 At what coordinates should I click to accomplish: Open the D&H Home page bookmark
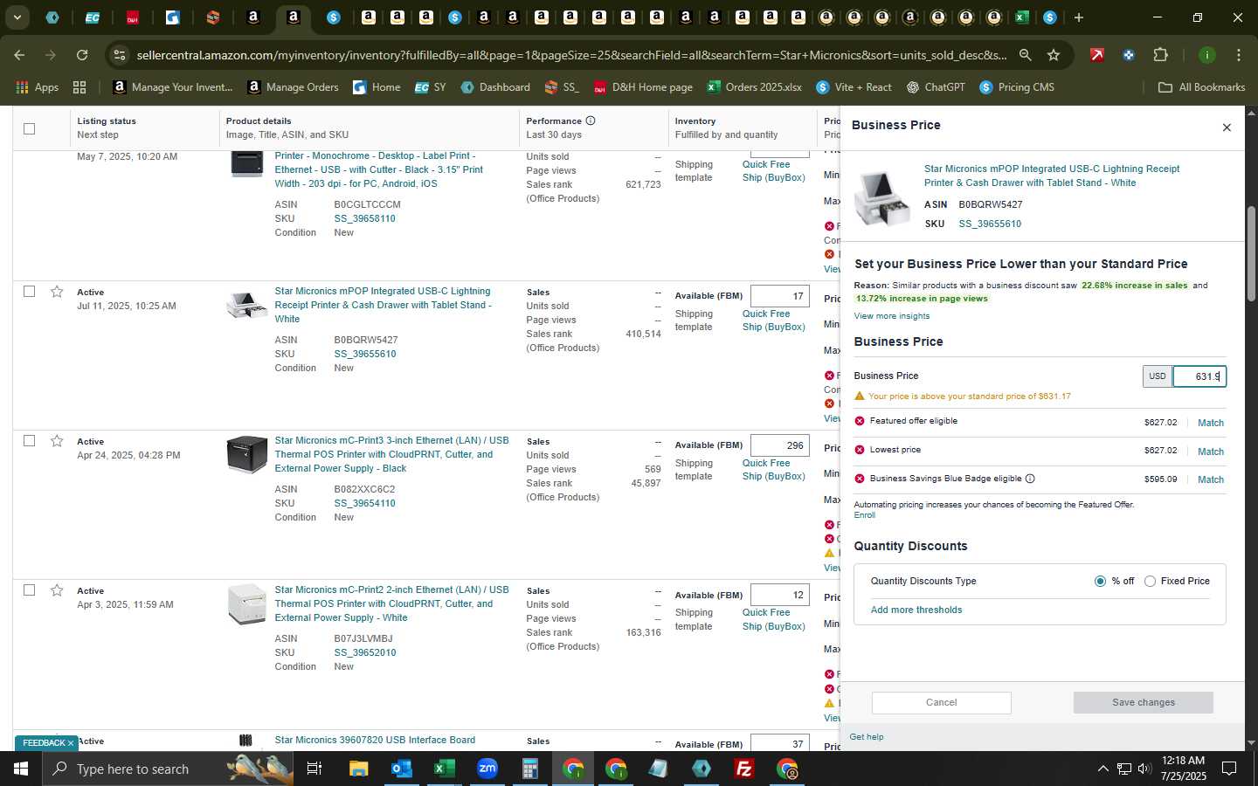click(643, 87)
